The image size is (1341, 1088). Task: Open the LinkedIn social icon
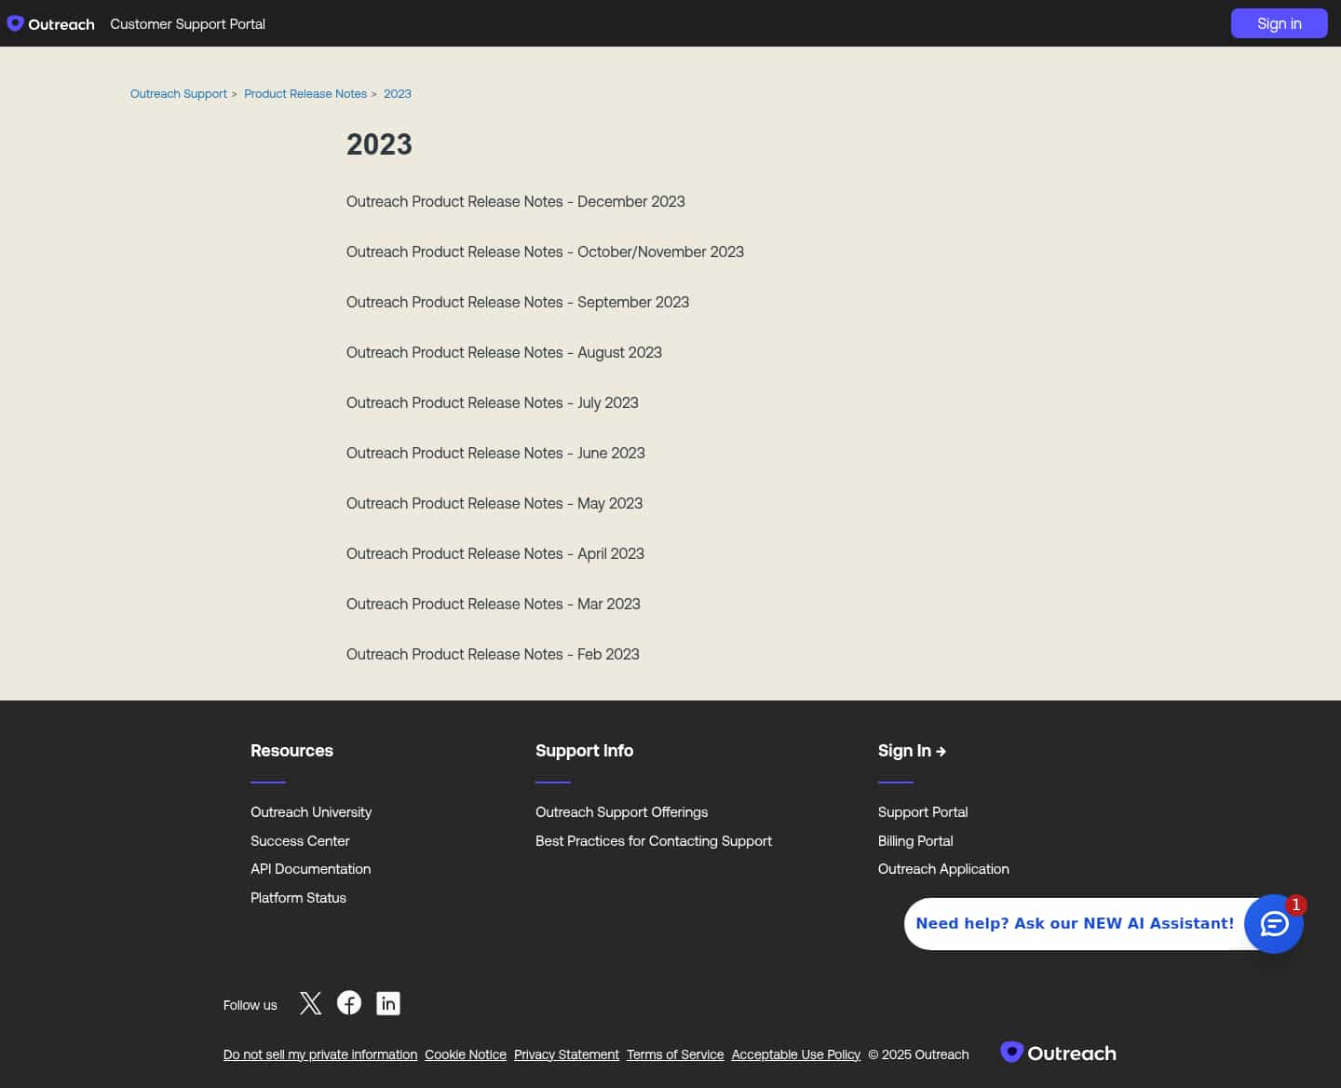click(x=388, y=1003)
